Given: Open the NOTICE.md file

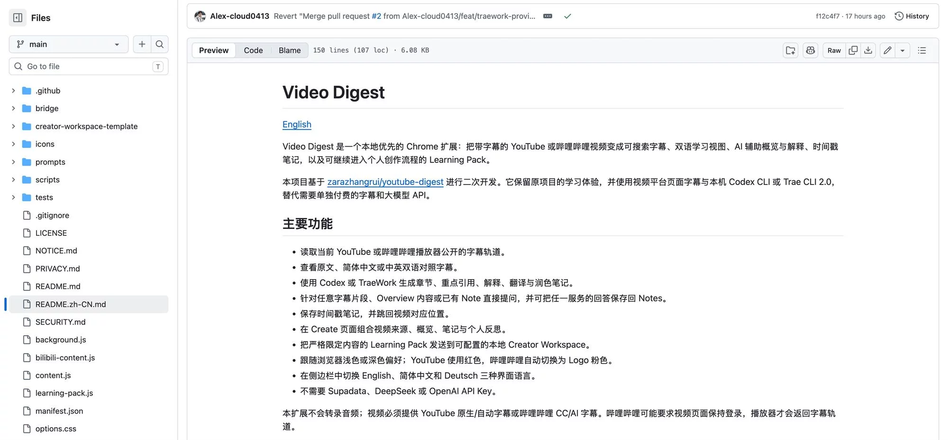Looking at the screenshot, I should 56,251.
